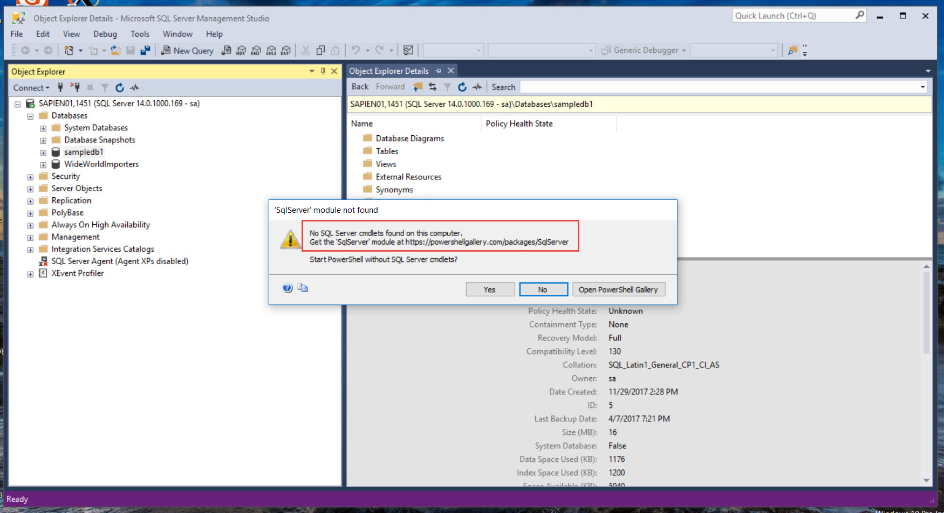944x513 pixels.
Task: Close the Object Explorer Details tab
Action: (x=451, y=71)
